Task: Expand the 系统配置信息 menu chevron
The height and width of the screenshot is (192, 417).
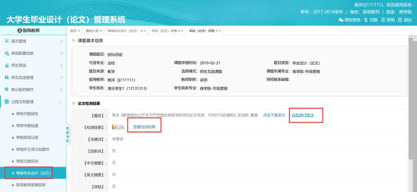Action: tap(61, 53)
